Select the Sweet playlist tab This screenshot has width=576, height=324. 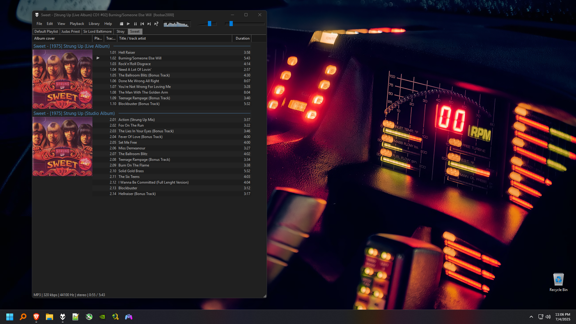(x=135, y=31)
